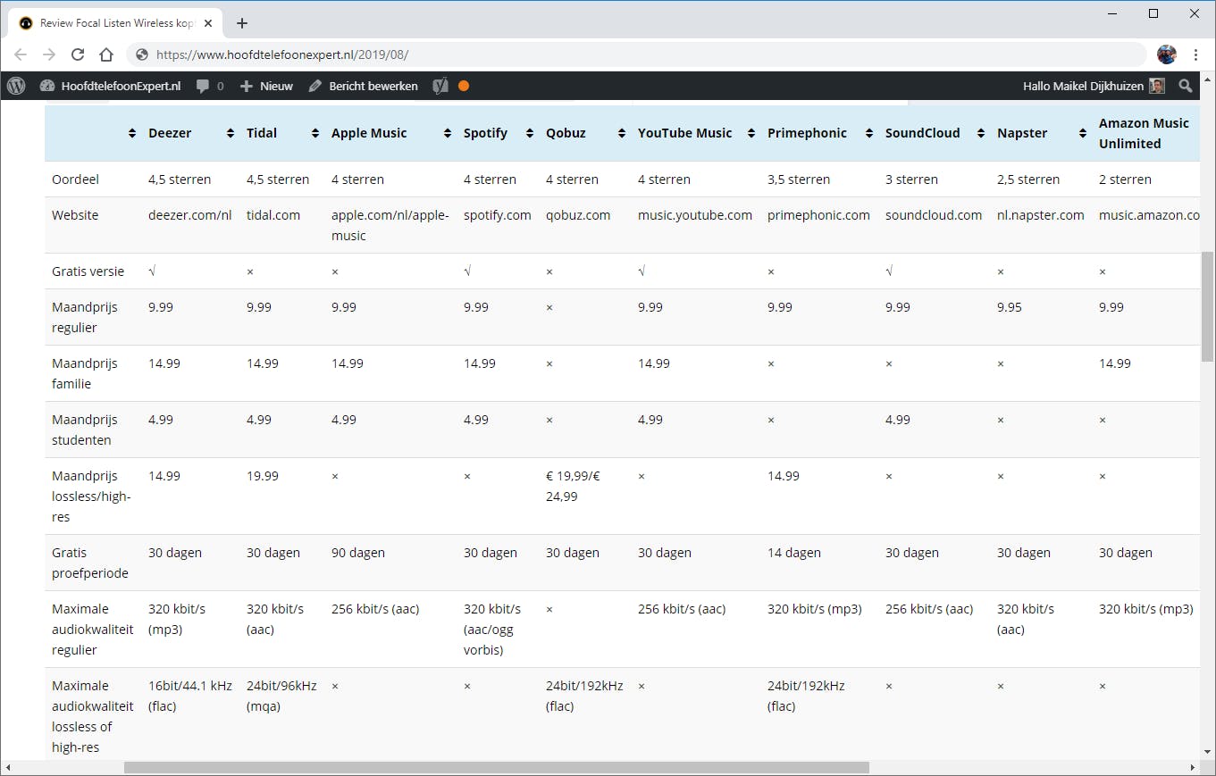Click the soundcloud.com cell
Viewport: 1216px width, 776px height.
934,215
